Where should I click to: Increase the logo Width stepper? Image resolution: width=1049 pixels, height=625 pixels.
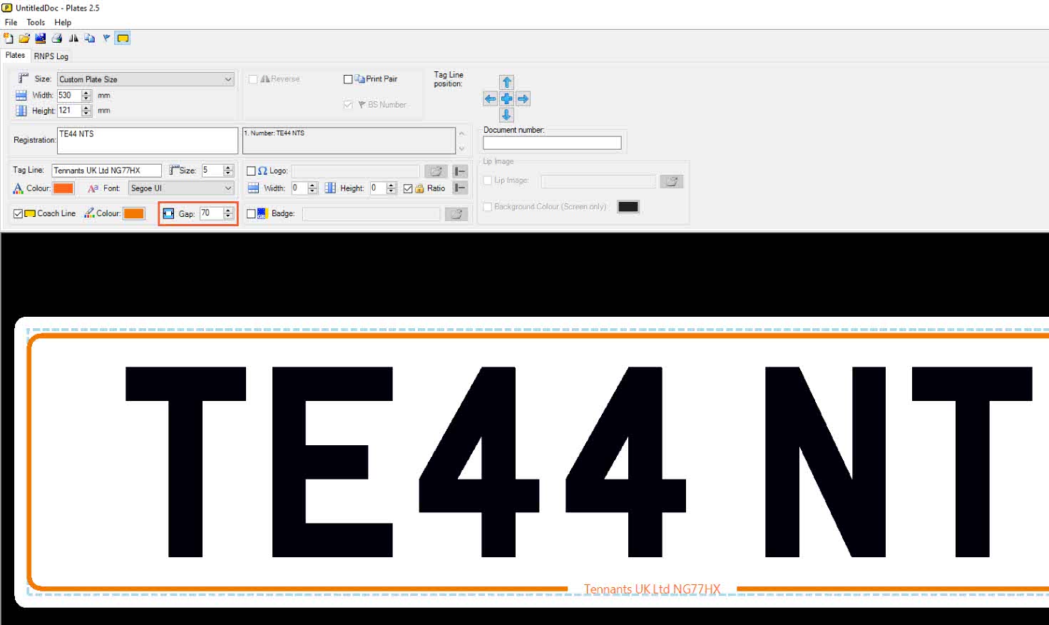click(312, 186)
